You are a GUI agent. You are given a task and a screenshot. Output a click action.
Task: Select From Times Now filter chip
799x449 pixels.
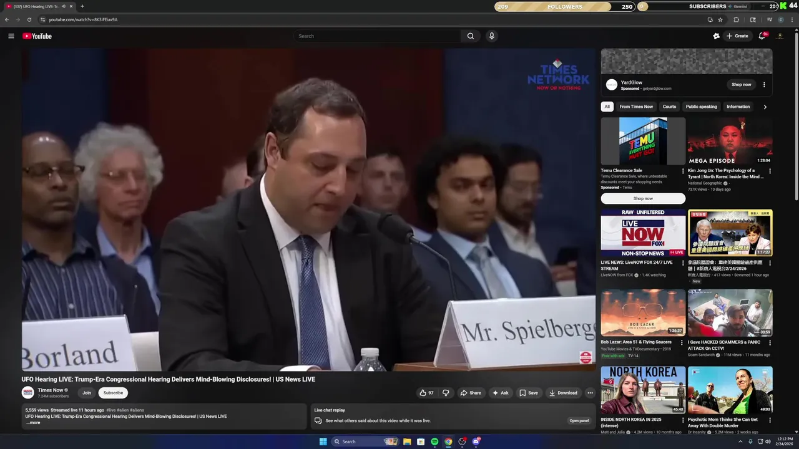(636, 107)
